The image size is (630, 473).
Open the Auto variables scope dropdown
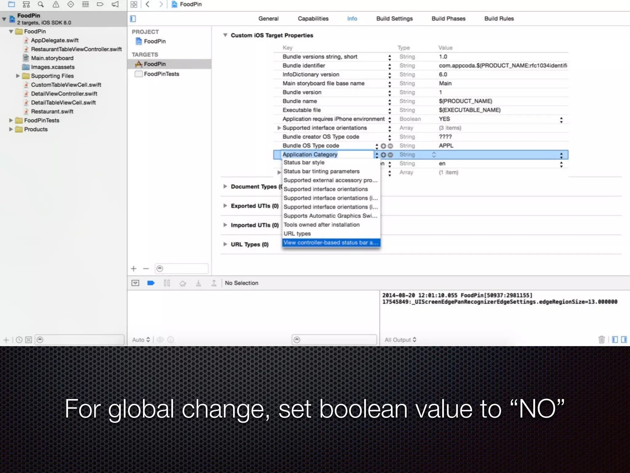click(x=141, y=340)
